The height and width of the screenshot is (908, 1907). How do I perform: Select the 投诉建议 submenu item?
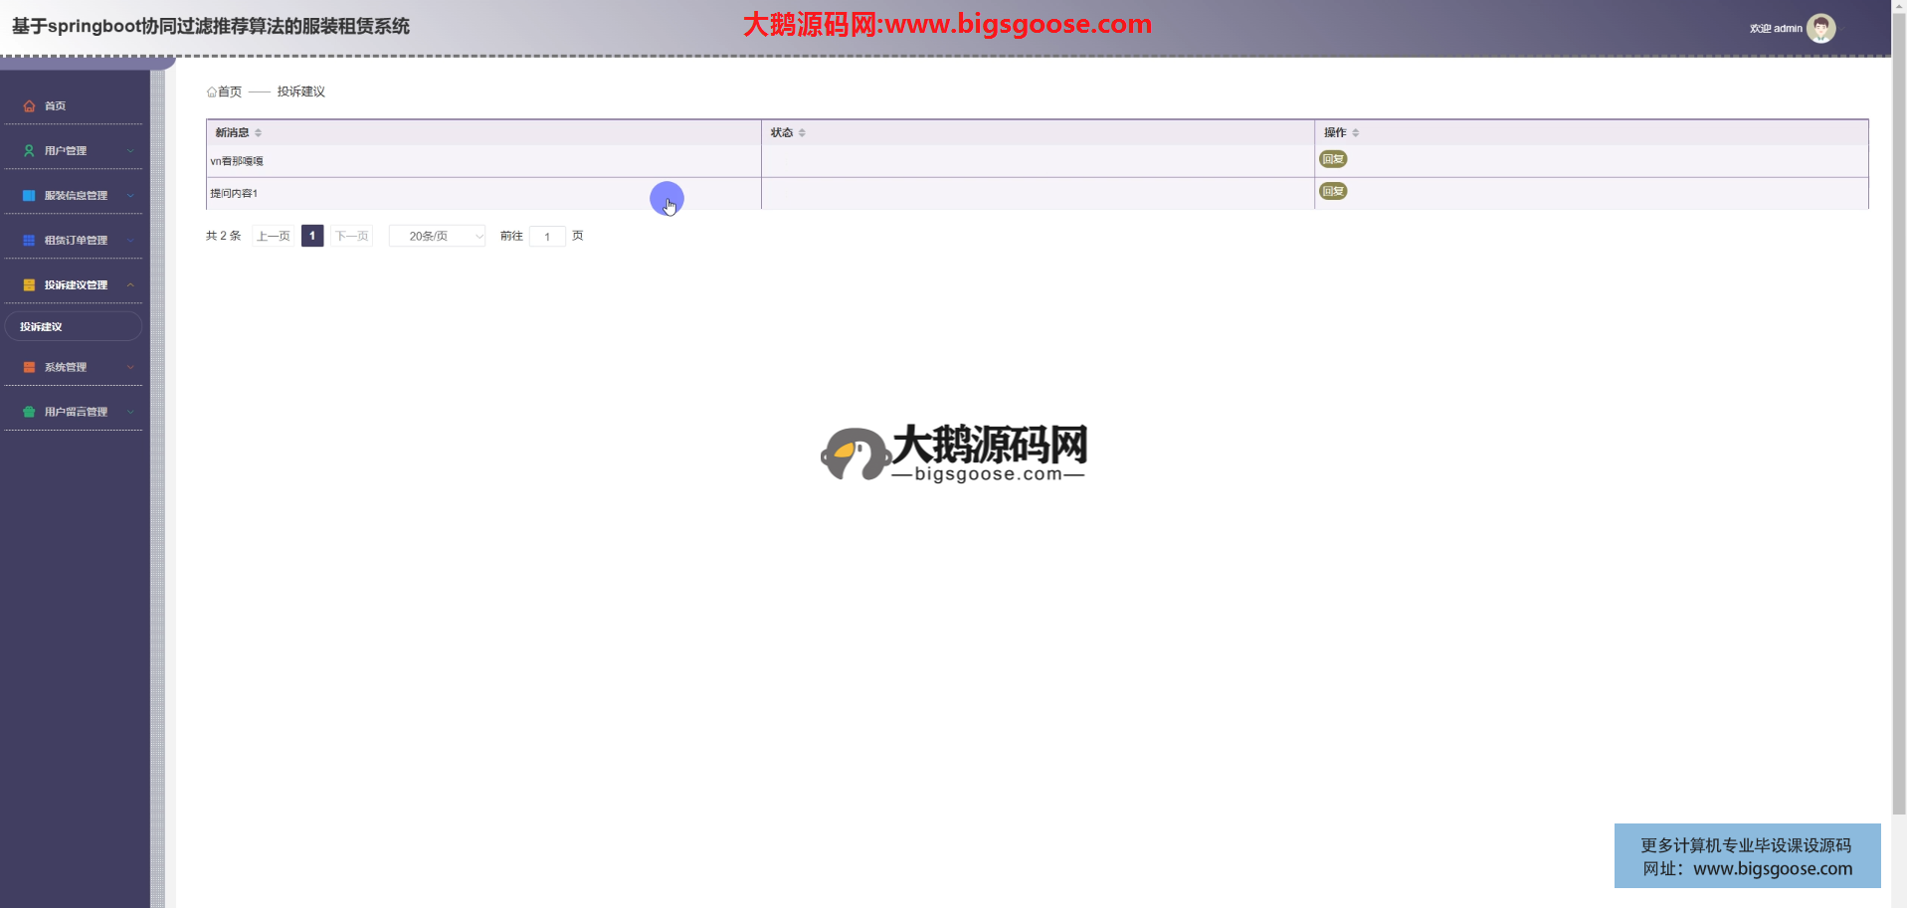[x=42, y=327]
